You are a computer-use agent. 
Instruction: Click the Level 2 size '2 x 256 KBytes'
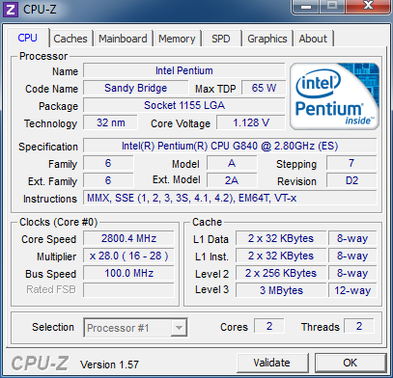point(281,273)
